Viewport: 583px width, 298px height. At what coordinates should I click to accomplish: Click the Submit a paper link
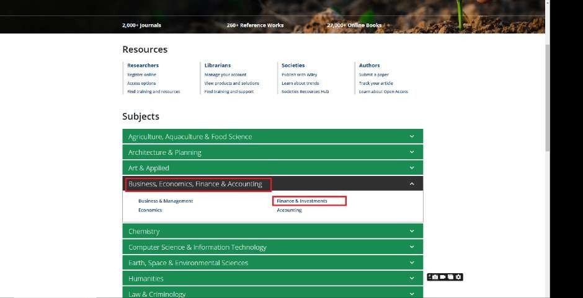tap(374, 74)
